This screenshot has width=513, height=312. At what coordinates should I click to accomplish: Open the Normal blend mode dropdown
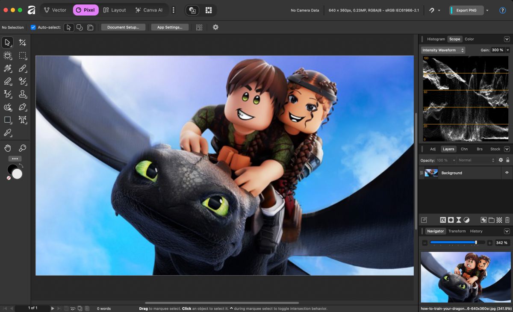[x=475, y=160]
